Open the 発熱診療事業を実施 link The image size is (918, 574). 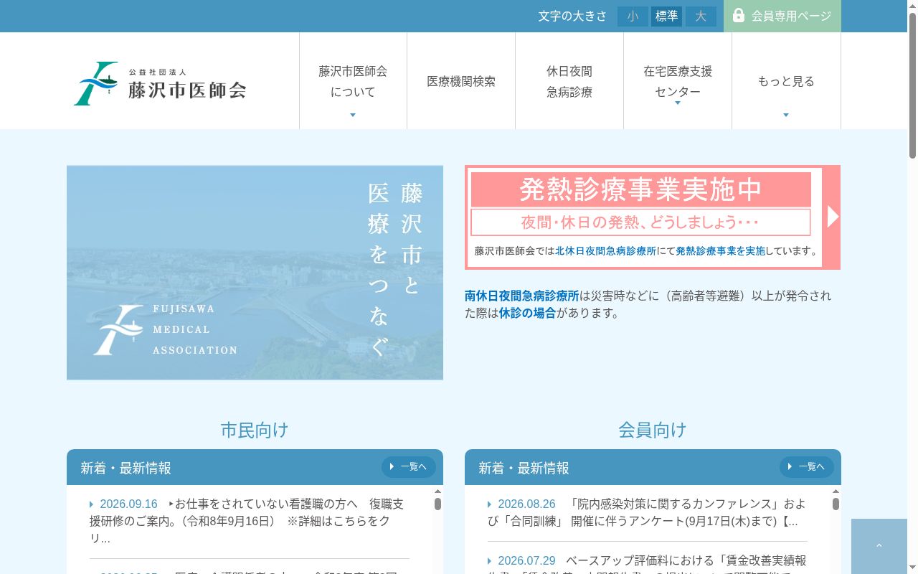pyautogui.click(x=721, y=251)
